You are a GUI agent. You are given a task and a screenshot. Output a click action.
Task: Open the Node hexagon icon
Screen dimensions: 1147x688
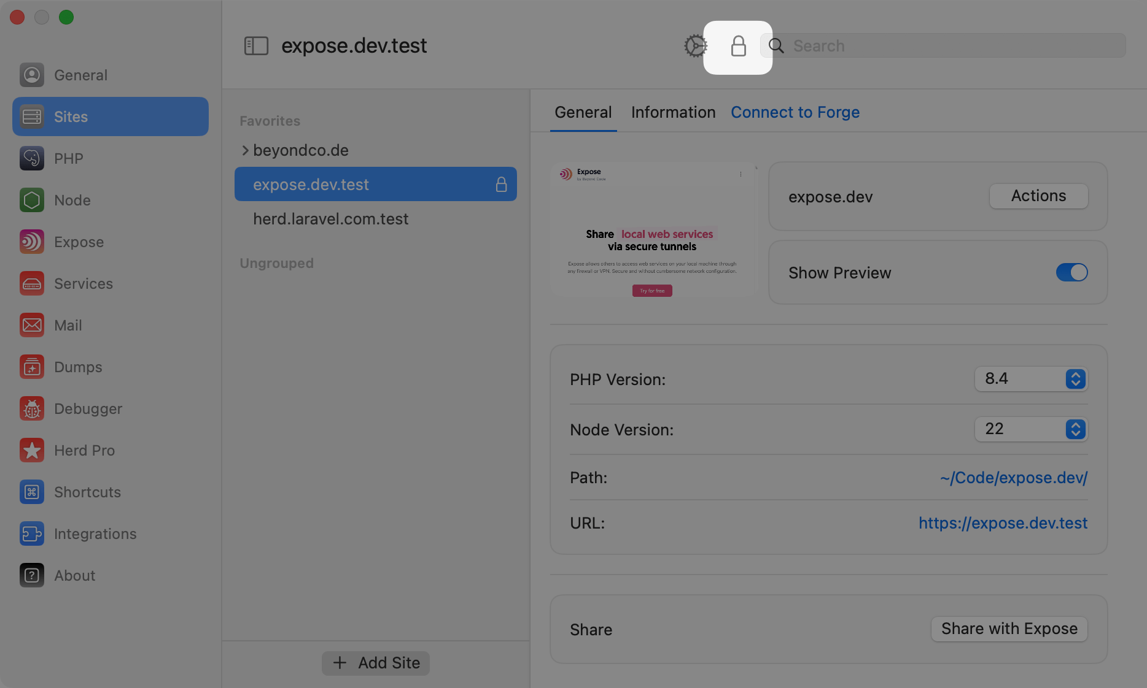pyautogui.click(x=32, y=200)
